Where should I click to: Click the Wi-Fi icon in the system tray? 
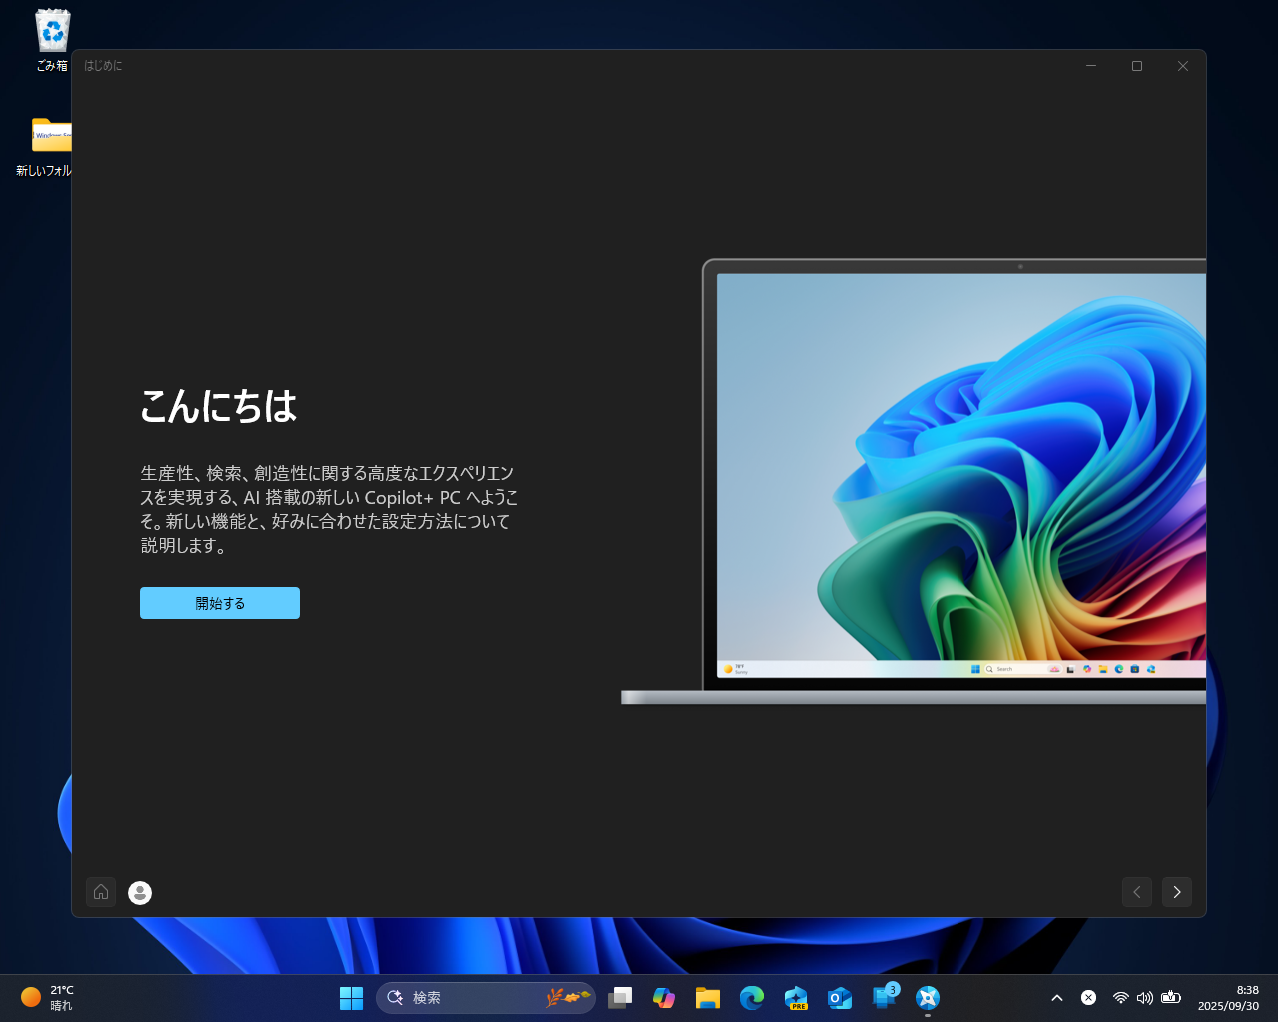(x=1120, y=997)
